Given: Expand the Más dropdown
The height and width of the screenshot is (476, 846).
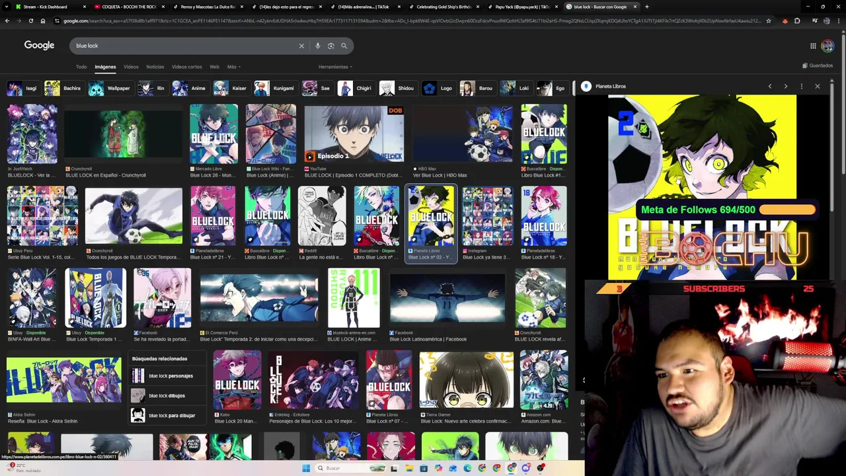Looking at the screenshot, I should [x=233, y=67].
